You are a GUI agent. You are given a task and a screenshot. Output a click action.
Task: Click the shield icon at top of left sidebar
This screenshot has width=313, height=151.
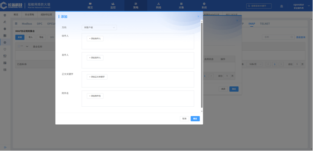tap(5, 15)
